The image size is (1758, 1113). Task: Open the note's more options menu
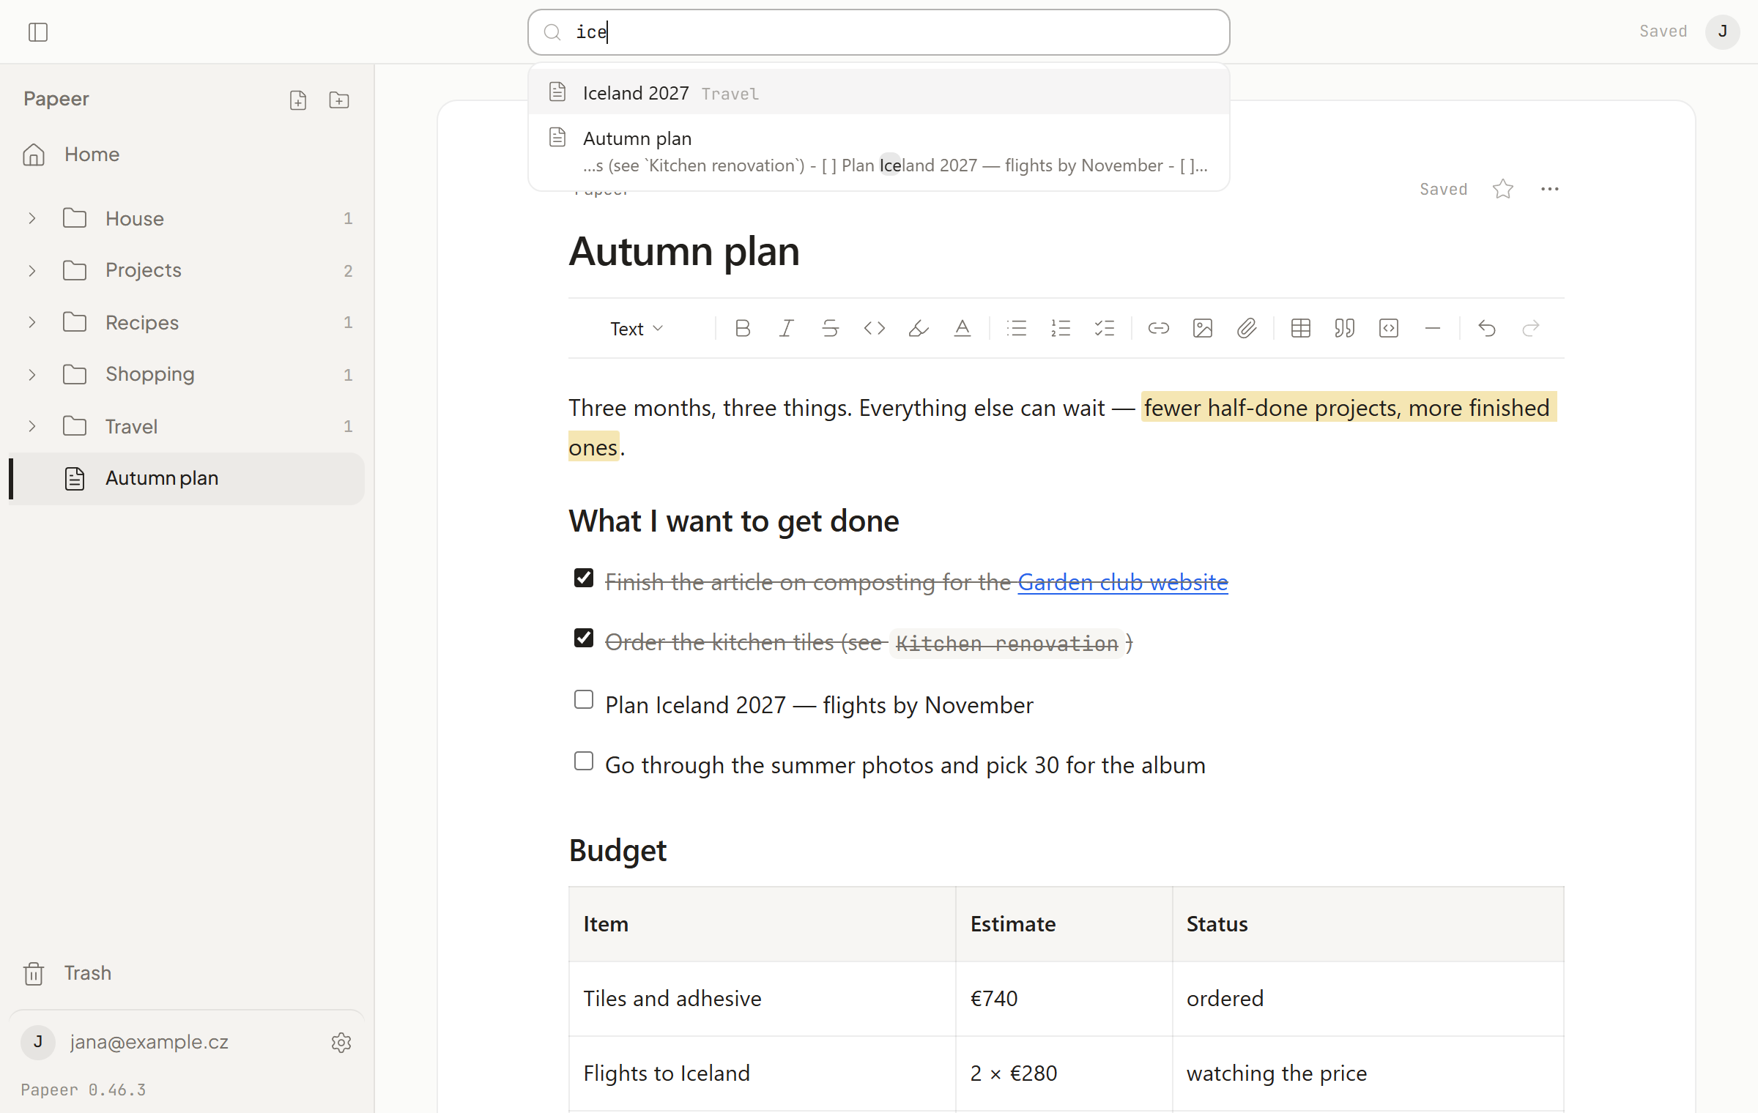pyautogui.click(x=1550, y=189)
